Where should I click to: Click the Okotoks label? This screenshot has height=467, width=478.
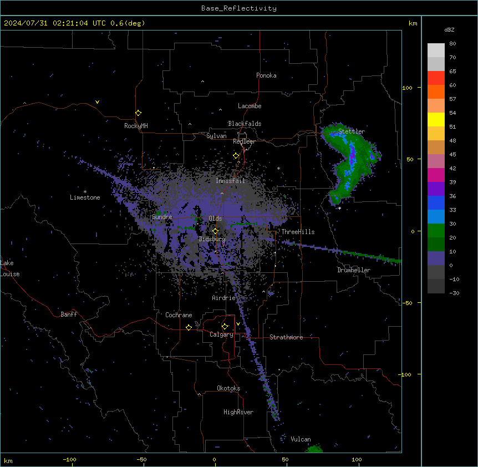tap(228, 388)
